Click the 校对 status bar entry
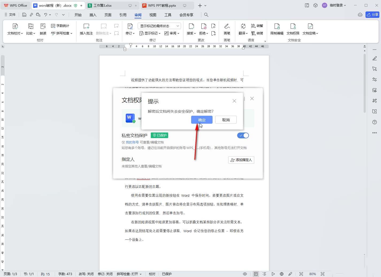 (x=152, y=274)
